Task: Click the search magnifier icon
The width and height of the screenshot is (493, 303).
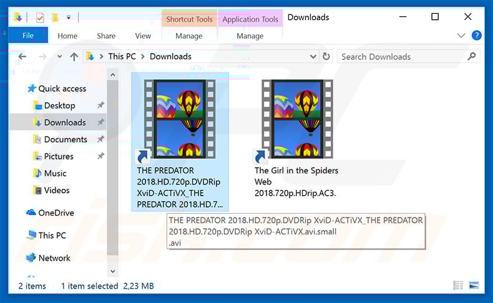Action: [x=471, y=57]
